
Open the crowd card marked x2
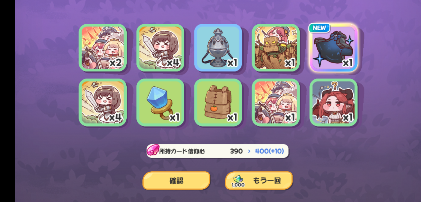pyautogui.click(x=103, y=47)
